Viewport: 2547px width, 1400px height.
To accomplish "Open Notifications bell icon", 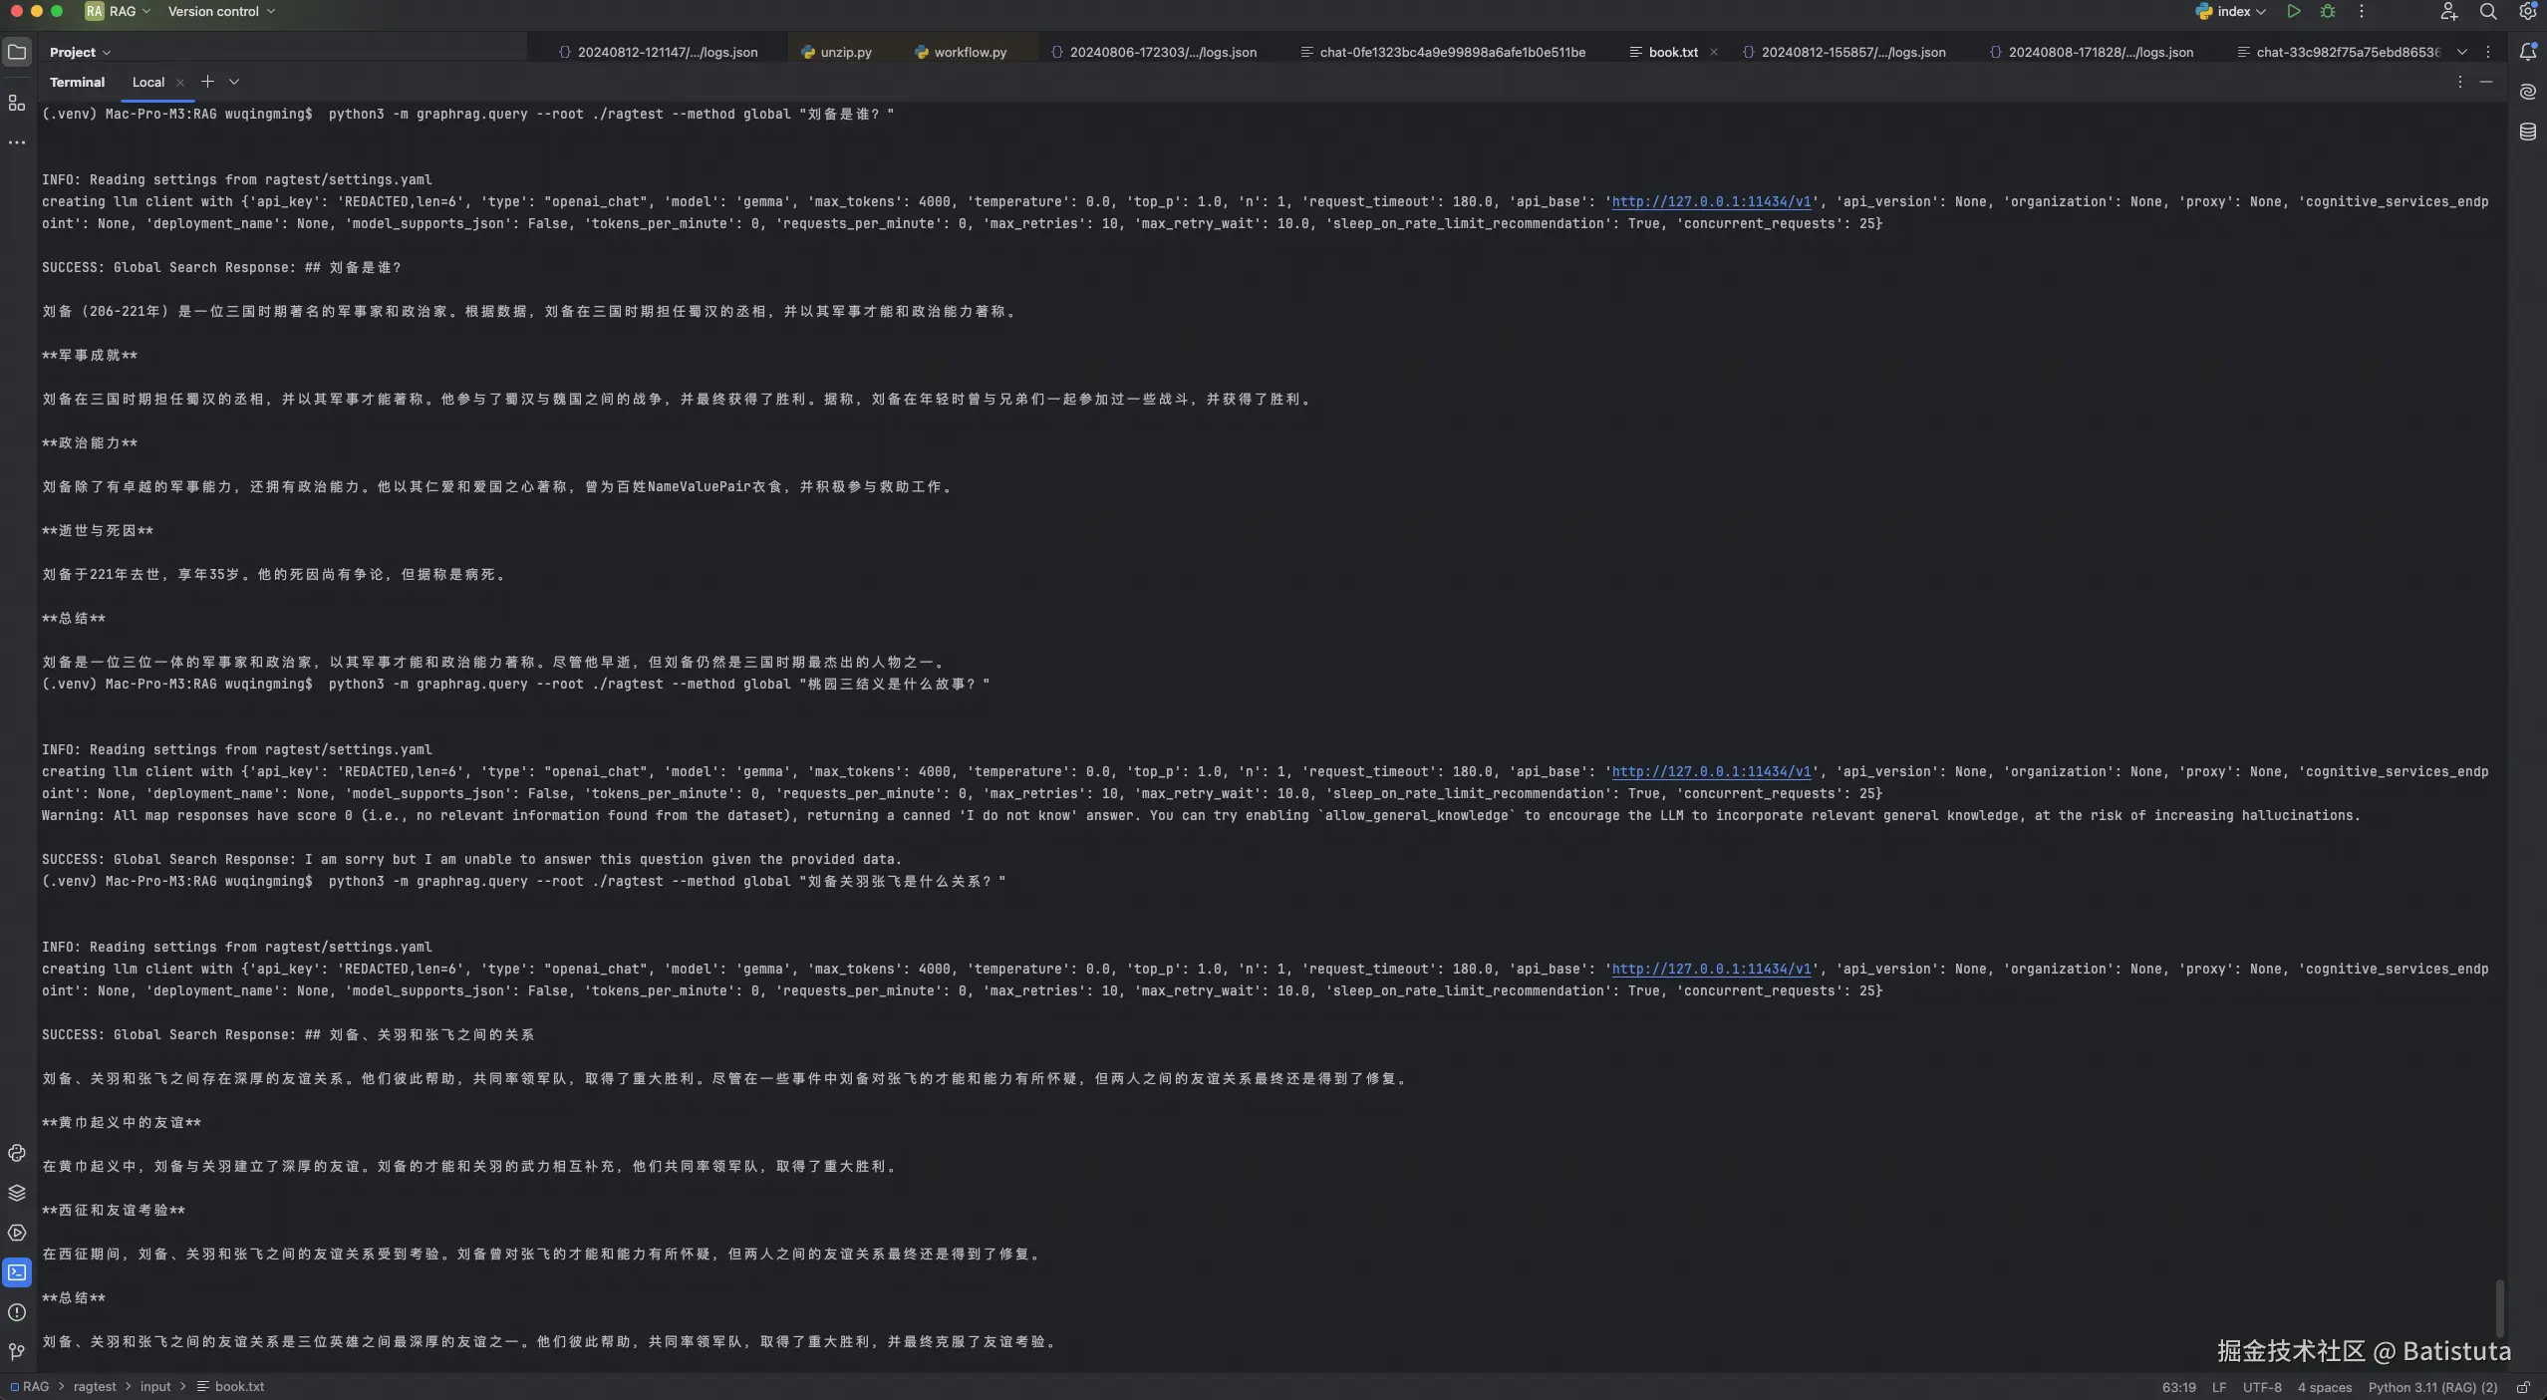I will [2527, 52].
